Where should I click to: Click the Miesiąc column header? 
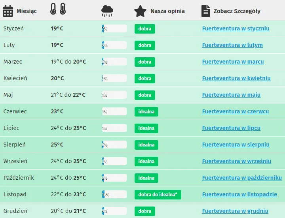point(27,11)
